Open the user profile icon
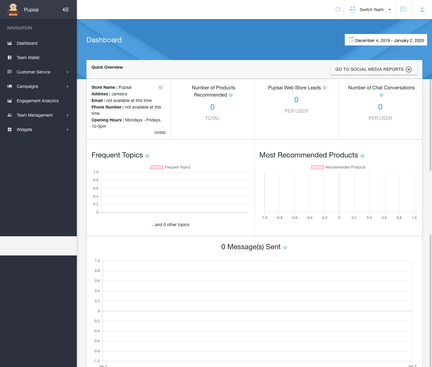This screenshot has width=432, height=367. [422, 10]
